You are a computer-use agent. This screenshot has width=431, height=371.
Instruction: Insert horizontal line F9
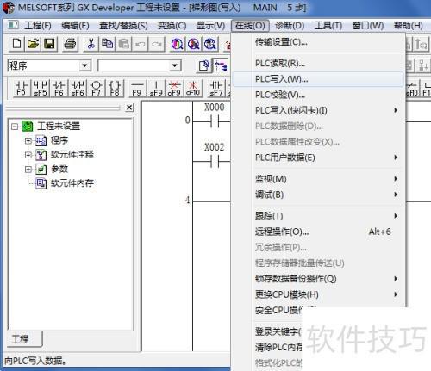(137, 88)
